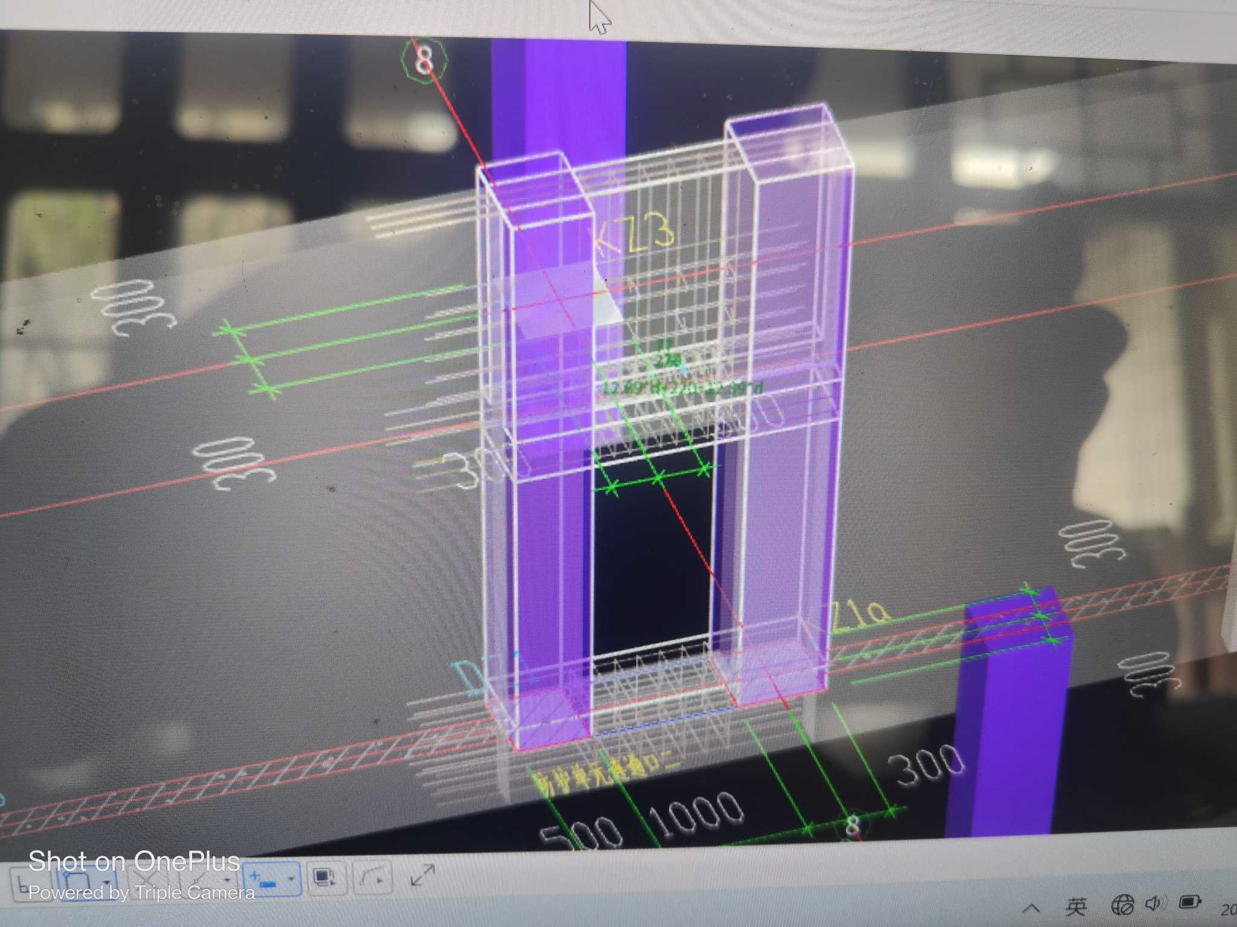Open the network globe tray icon
Screen dimensions: 1237x927
pos(1123,905)
